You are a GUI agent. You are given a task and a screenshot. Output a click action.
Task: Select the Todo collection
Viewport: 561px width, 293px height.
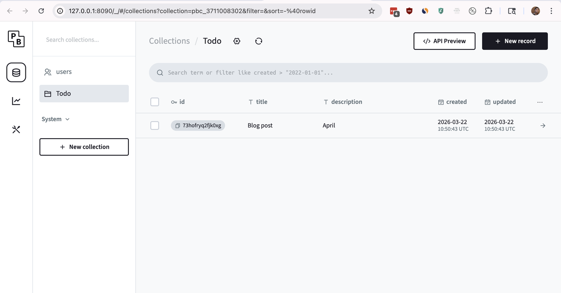(x=84, y=93)
